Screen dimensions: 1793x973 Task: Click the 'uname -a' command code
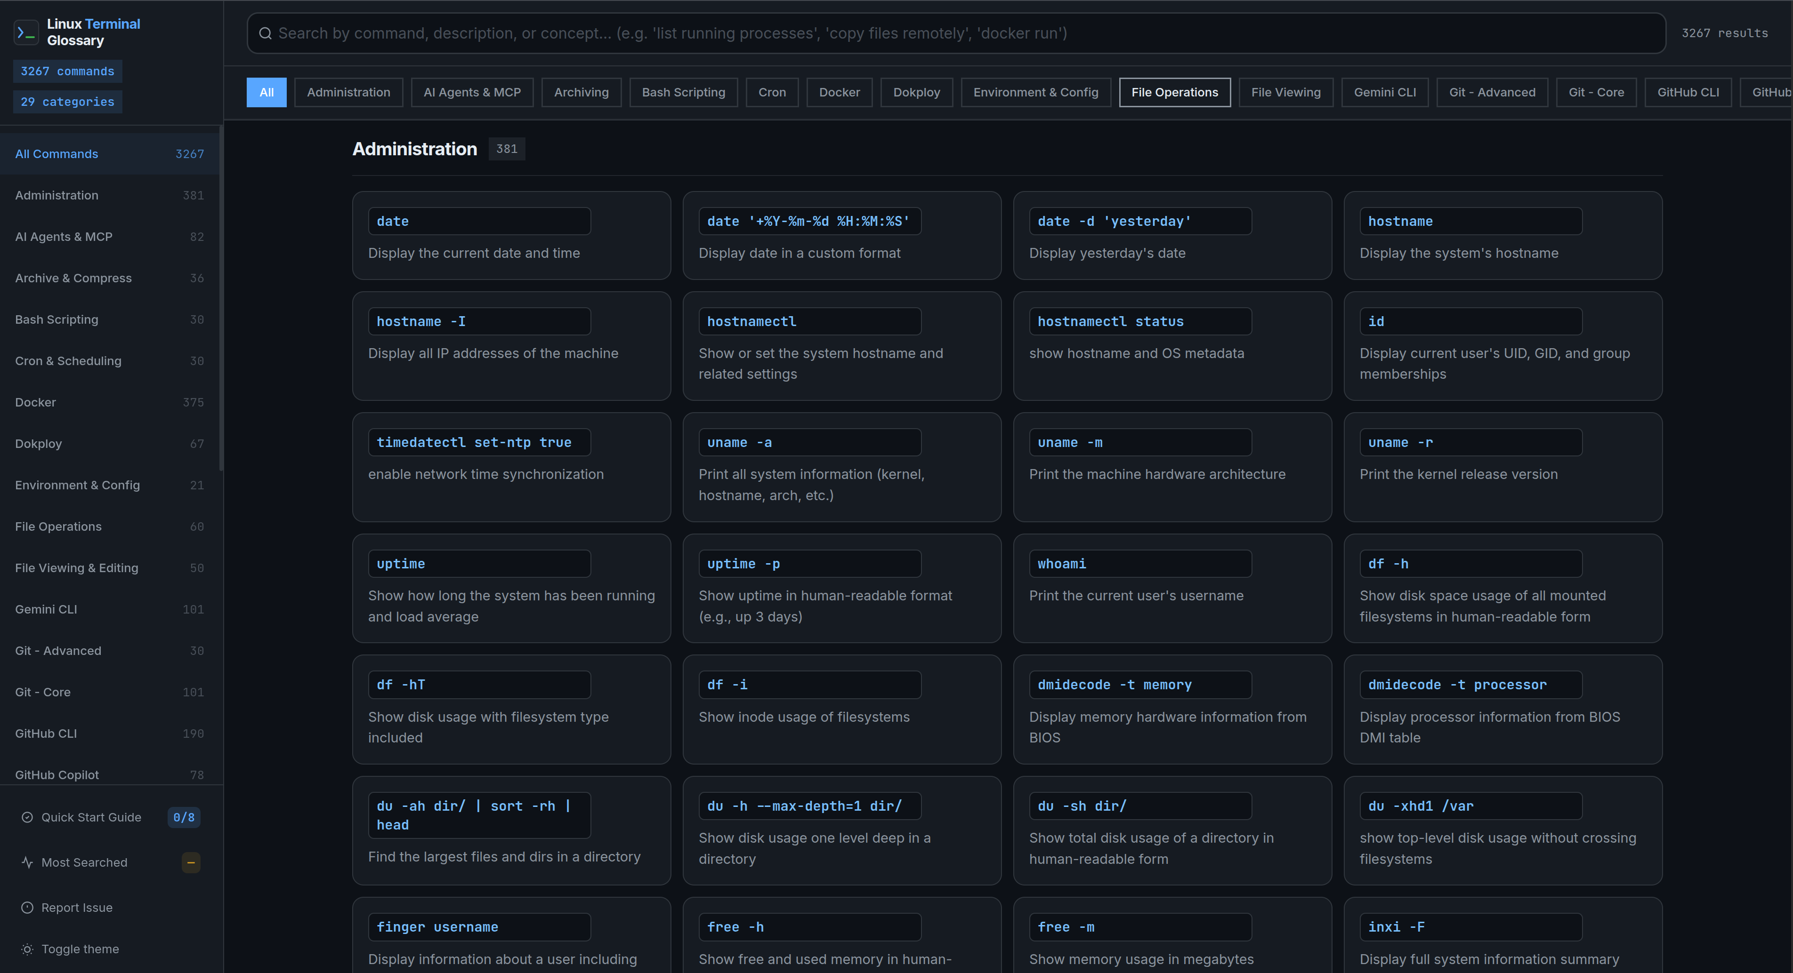point(809,442)
